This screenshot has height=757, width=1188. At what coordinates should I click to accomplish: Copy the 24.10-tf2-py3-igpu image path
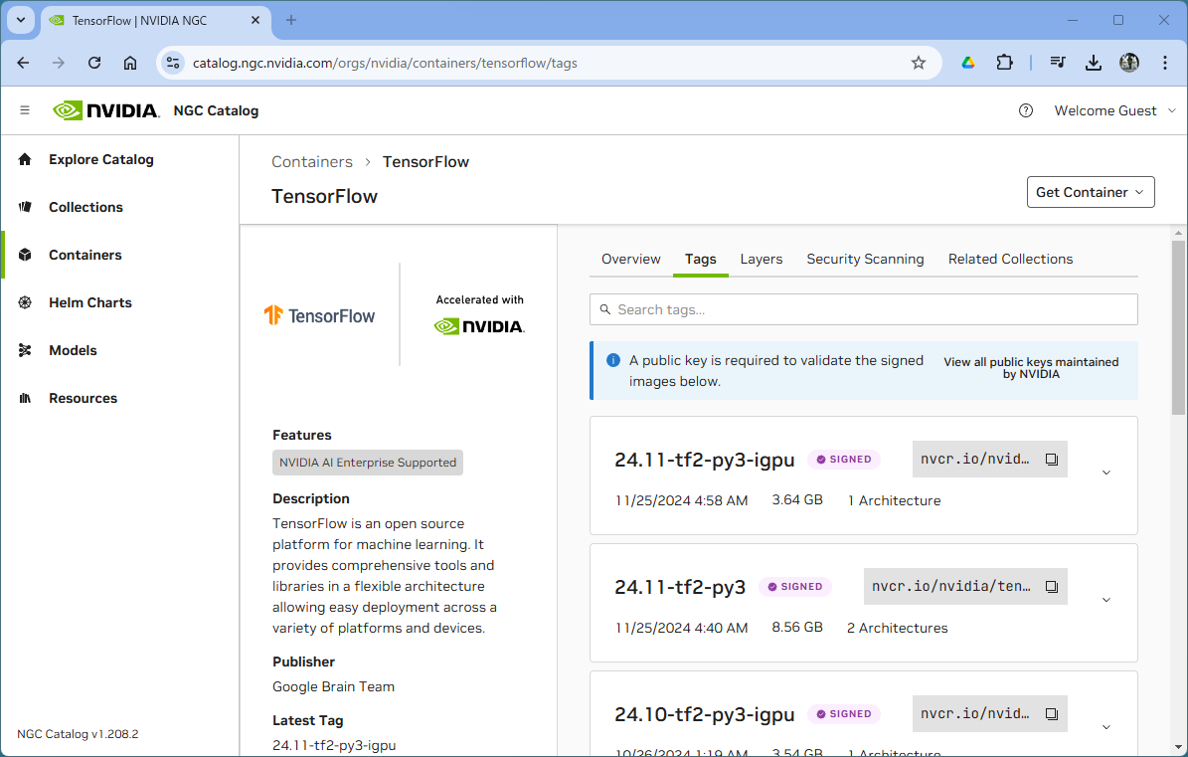(x=1051, y=714)
